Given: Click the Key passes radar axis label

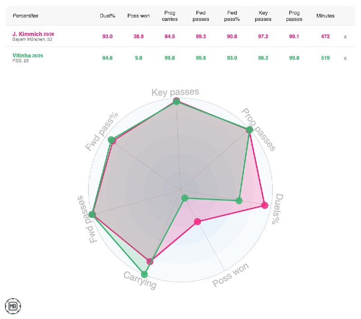Looking at the screenshot, I should click(175, 92).
